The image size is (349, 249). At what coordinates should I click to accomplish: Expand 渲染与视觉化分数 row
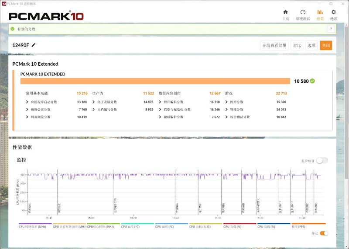click(160, 110)
